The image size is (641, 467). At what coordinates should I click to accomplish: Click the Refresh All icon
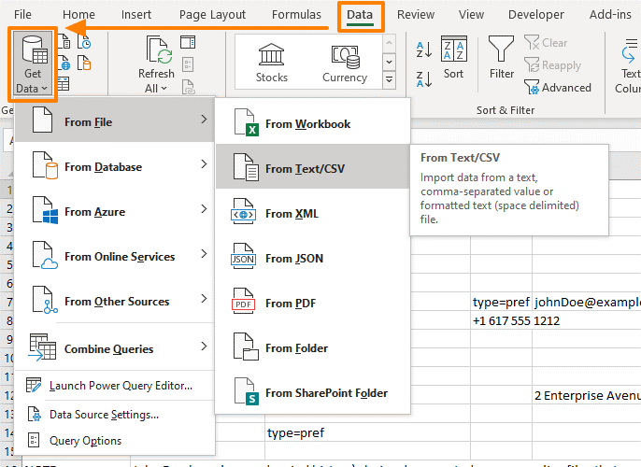click(159, 50)
